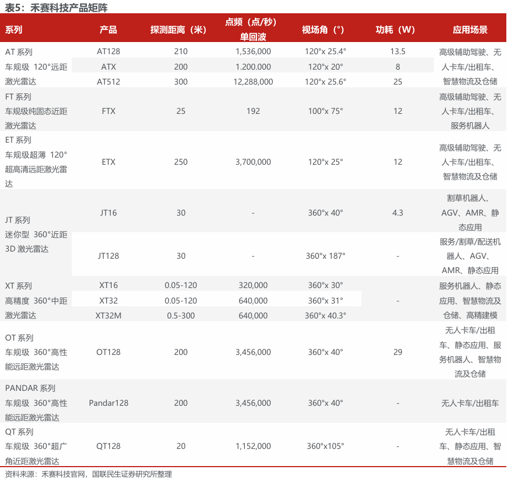
Task: Select the 应用场景 column header
Action: tap(470, 30)
